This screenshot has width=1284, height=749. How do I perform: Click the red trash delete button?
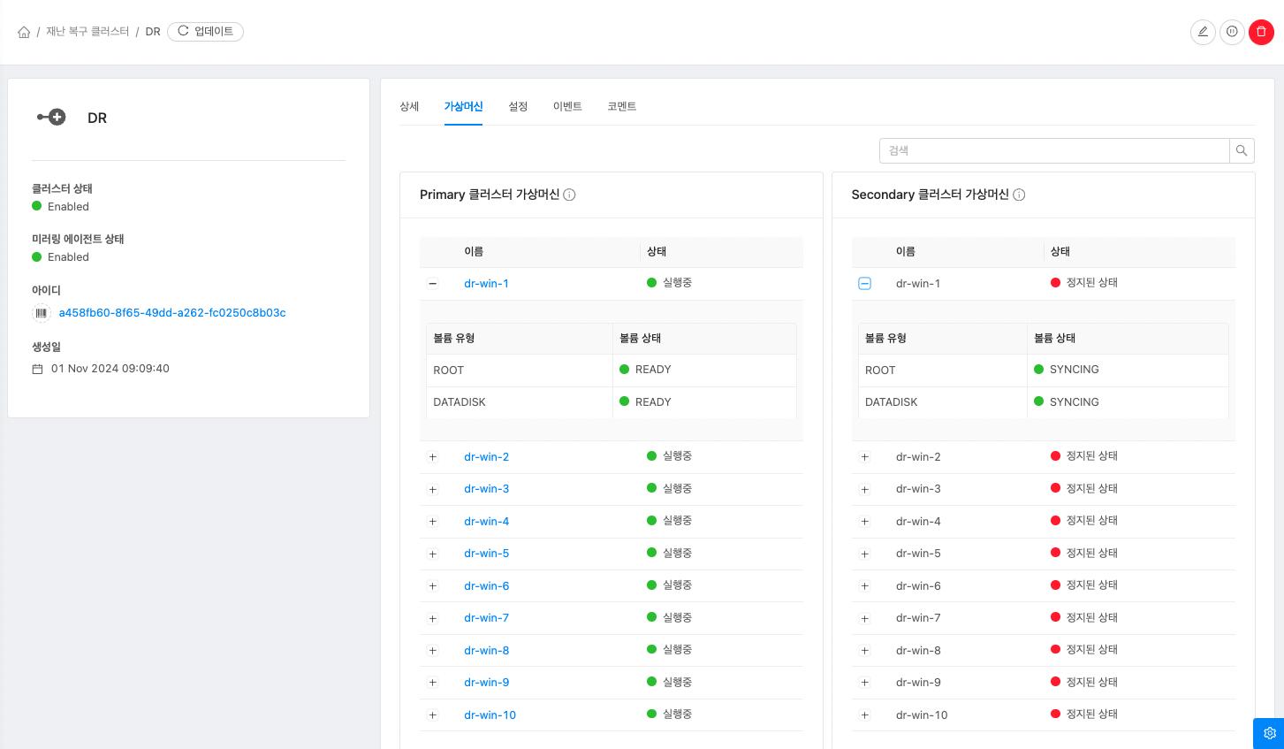click(1261, 32)
